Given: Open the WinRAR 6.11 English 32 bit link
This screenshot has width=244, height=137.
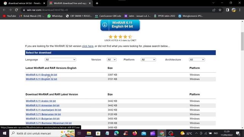Looking at the screenshot, I should coord(42,79).
